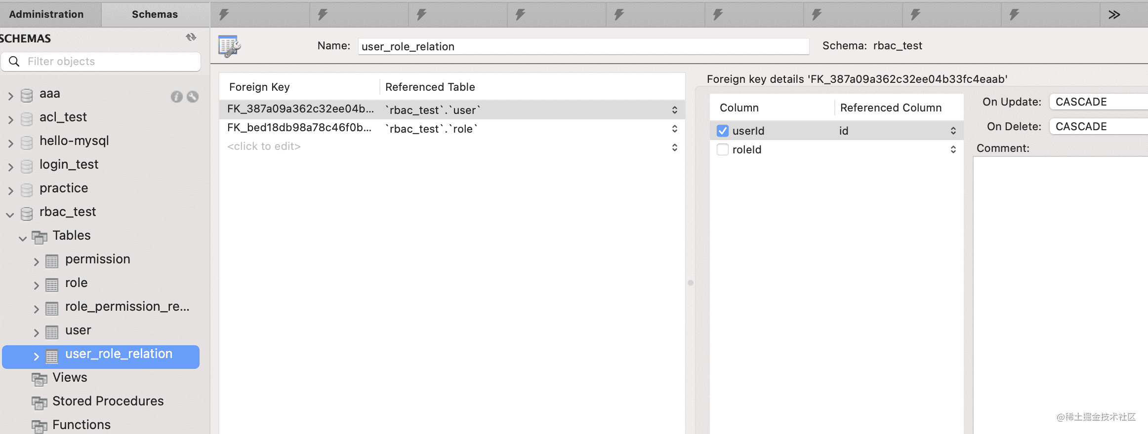This screenshot has width=1148, height=434.
Task: Expand the permission table node
Action: [36, 261]
